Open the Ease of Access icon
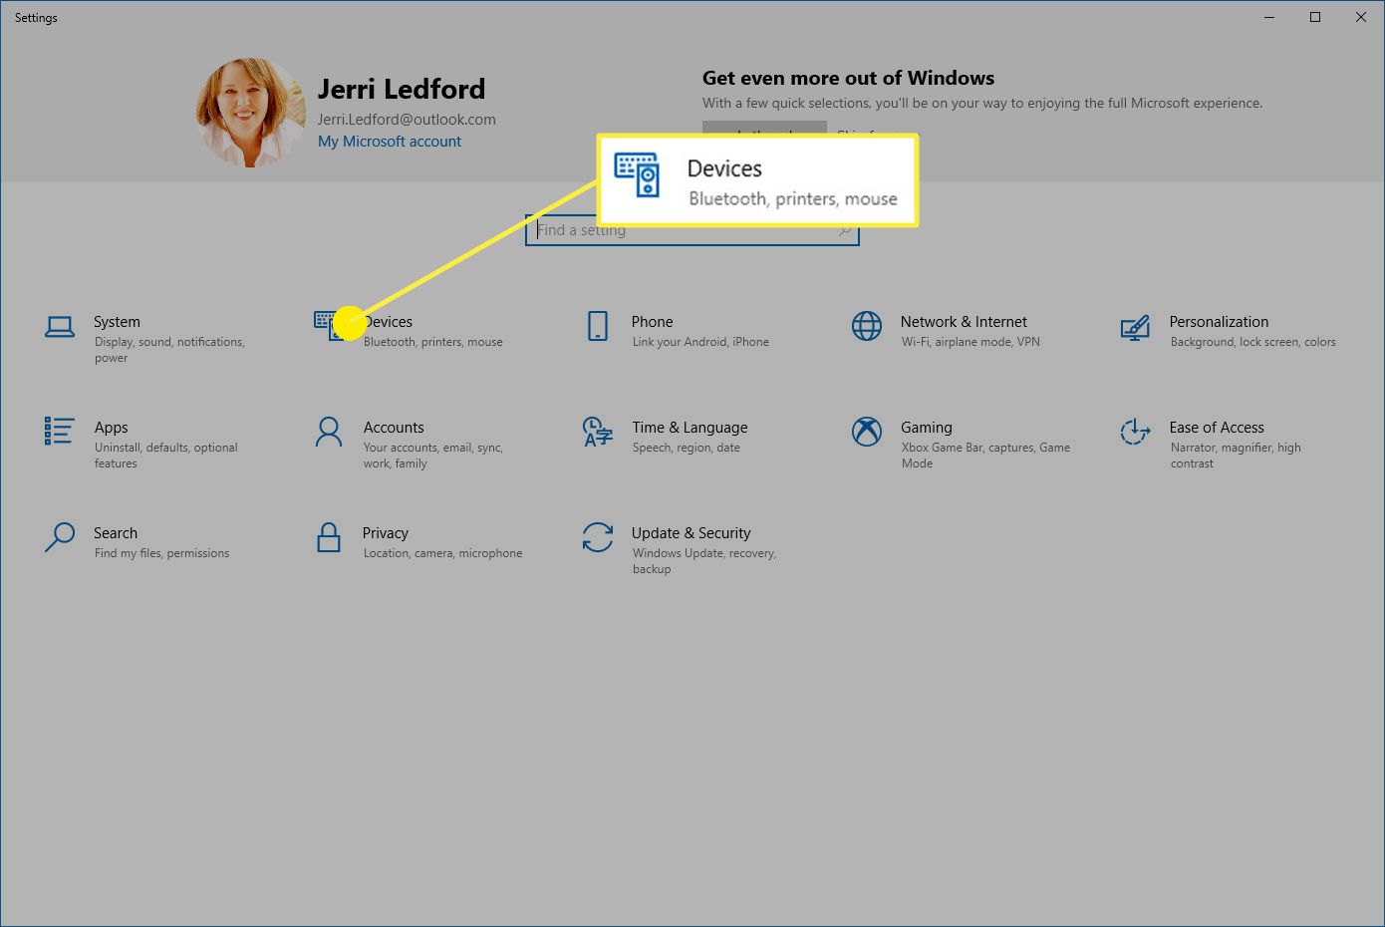1385x927 pixels. point(1135,432)
